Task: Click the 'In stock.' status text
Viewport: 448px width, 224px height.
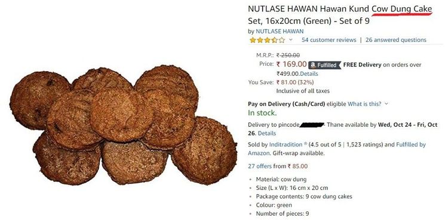Action: pos(262,113)
